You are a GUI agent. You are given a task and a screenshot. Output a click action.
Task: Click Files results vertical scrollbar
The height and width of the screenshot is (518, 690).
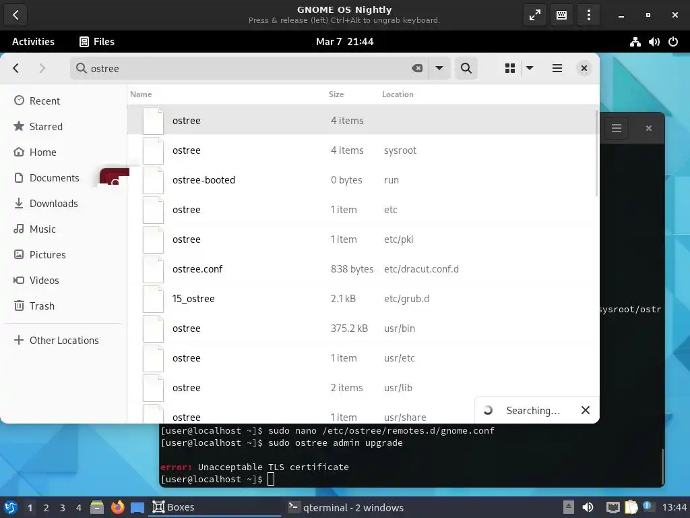pyautogui.click(x=597, y=153)
